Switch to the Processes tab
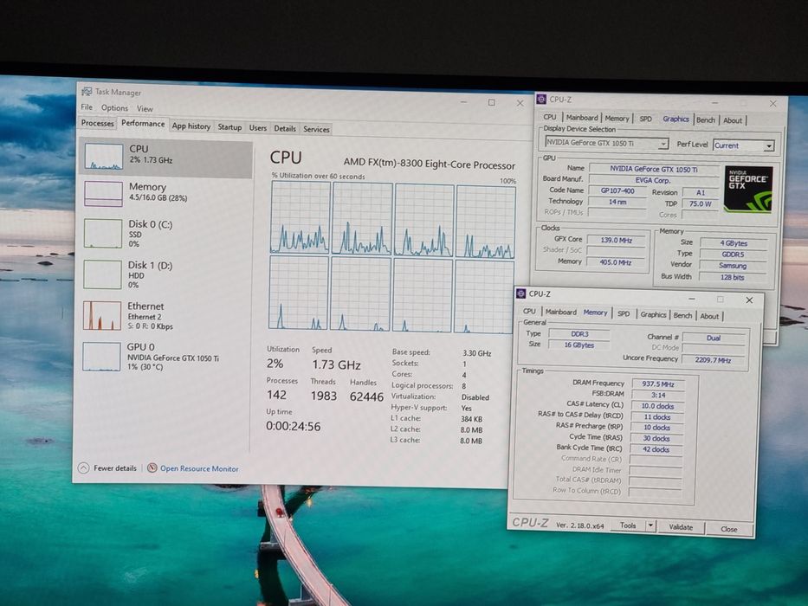 point(97,123)
